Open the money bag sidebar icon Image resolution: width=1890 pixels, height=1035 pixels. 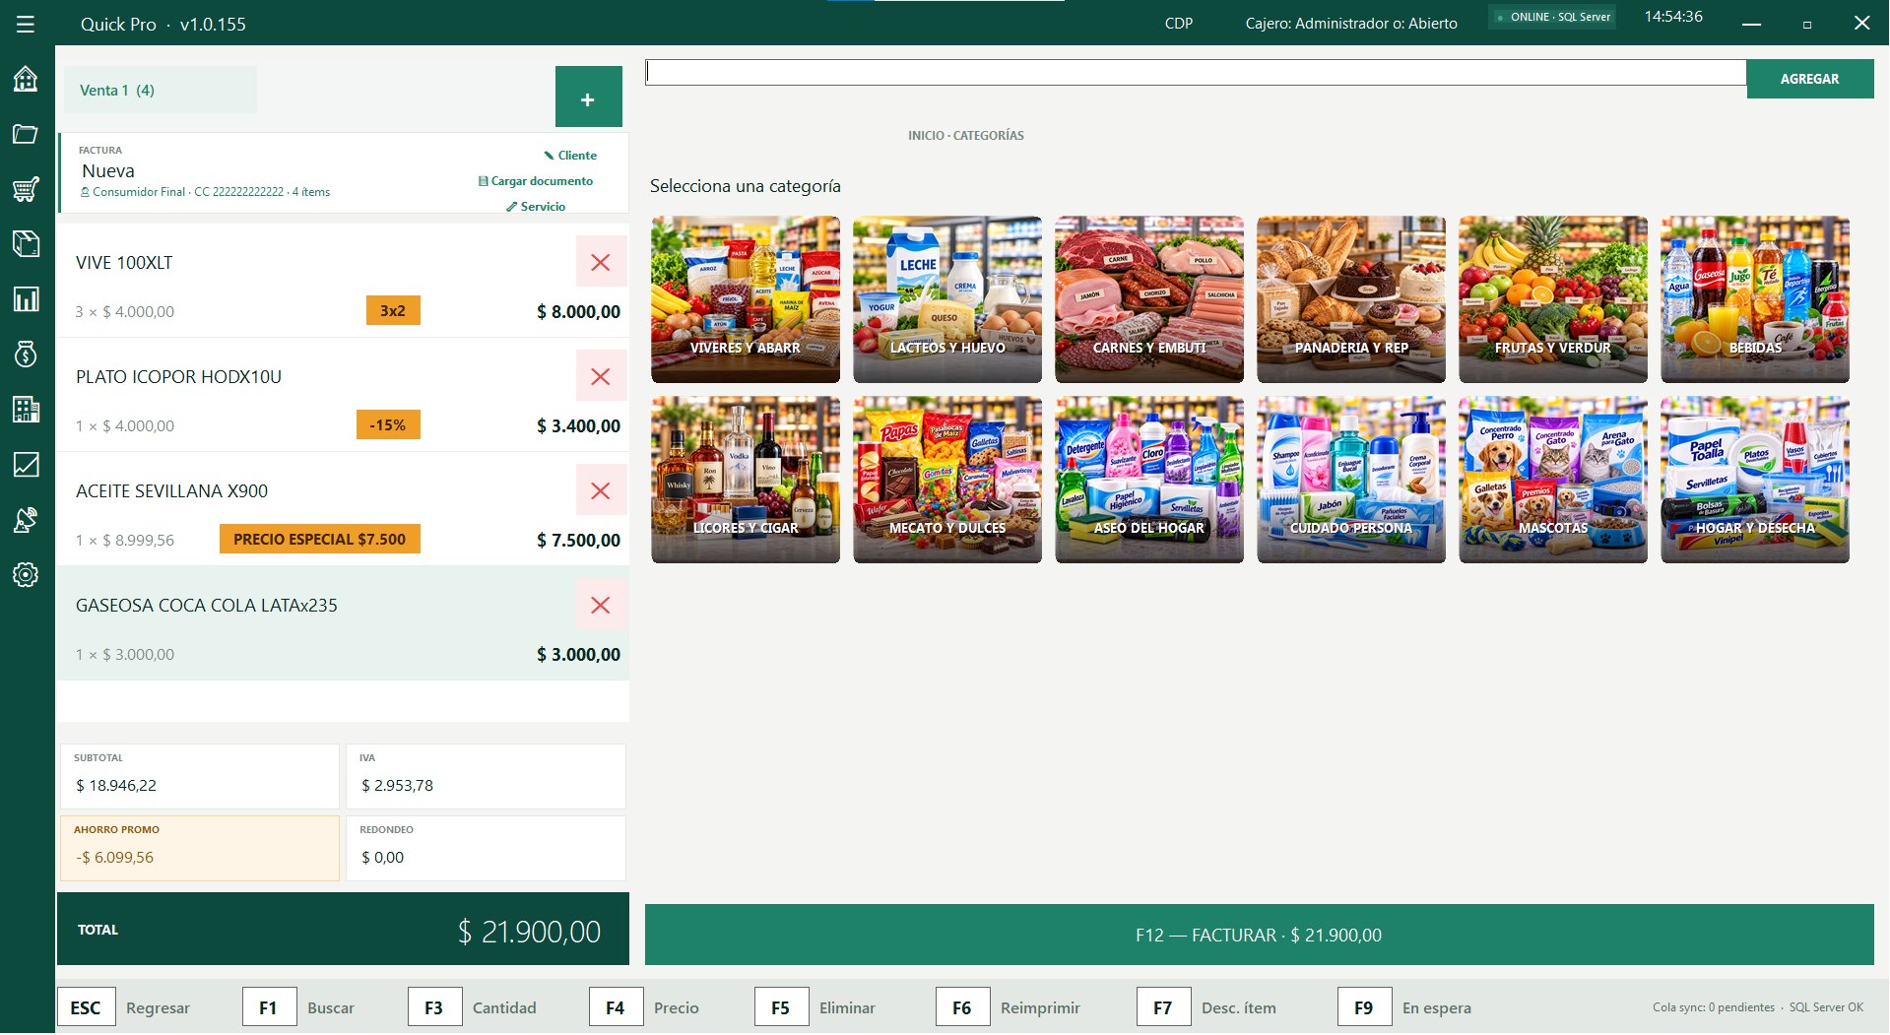[26, 354]
